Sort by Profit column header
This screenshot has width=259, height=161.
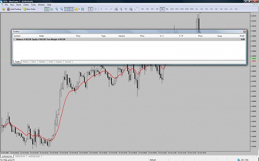242,36
